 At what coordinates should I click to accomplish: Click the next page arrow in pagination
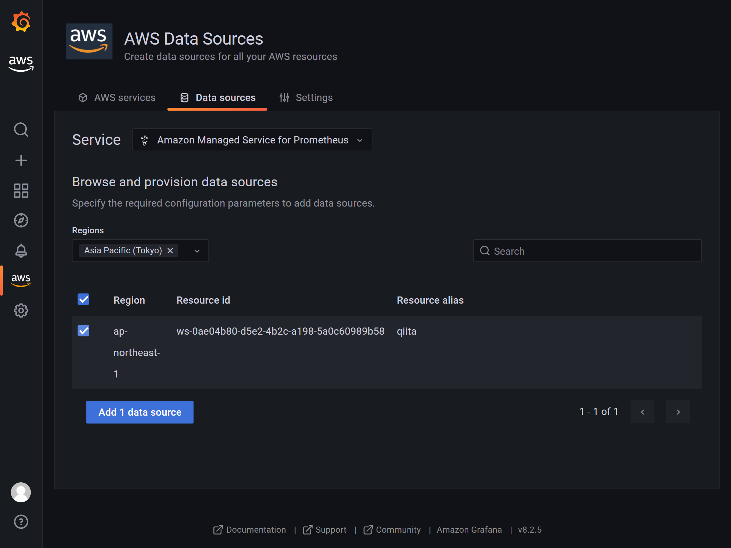(x=678, y=412)
